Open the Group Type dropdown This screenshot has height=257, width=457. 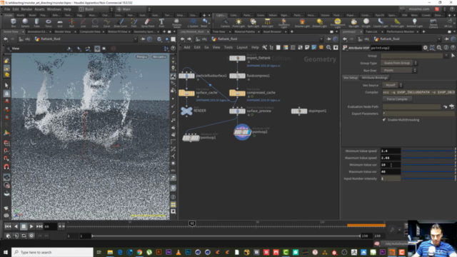pyautogui.click(x=399, y=63)
